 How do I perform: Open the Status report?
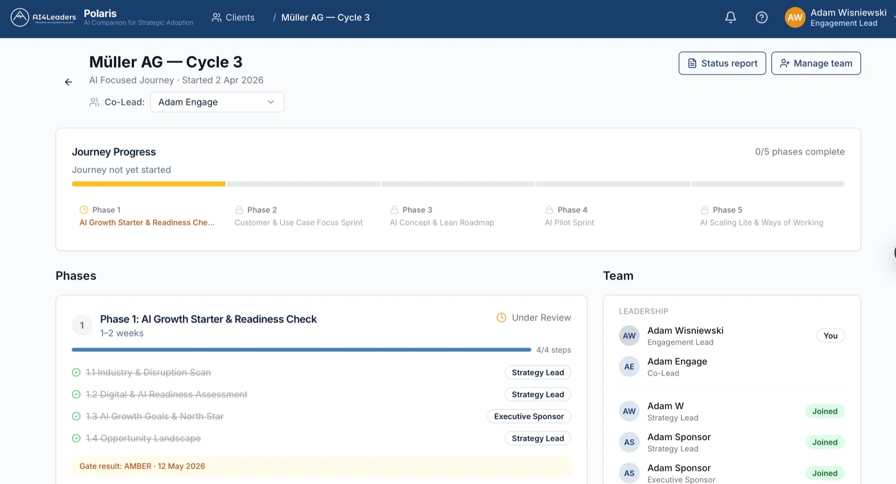point(722,63)
